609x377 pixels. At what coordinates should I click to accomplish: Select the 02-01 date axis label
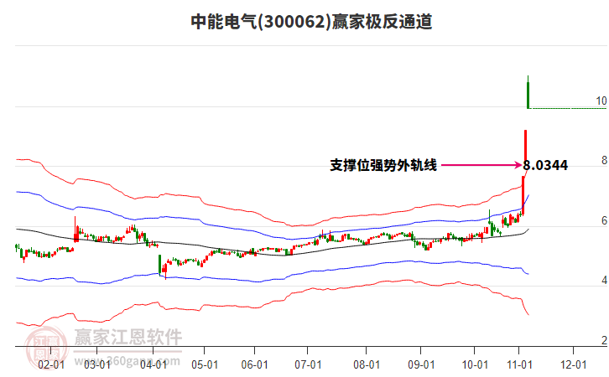(51, 365)
